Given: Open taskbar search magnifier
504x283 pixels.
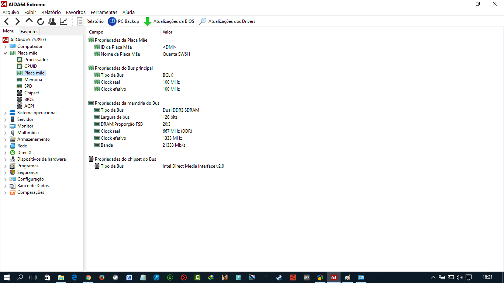Looking at the screenshot, I should (20, 277).
